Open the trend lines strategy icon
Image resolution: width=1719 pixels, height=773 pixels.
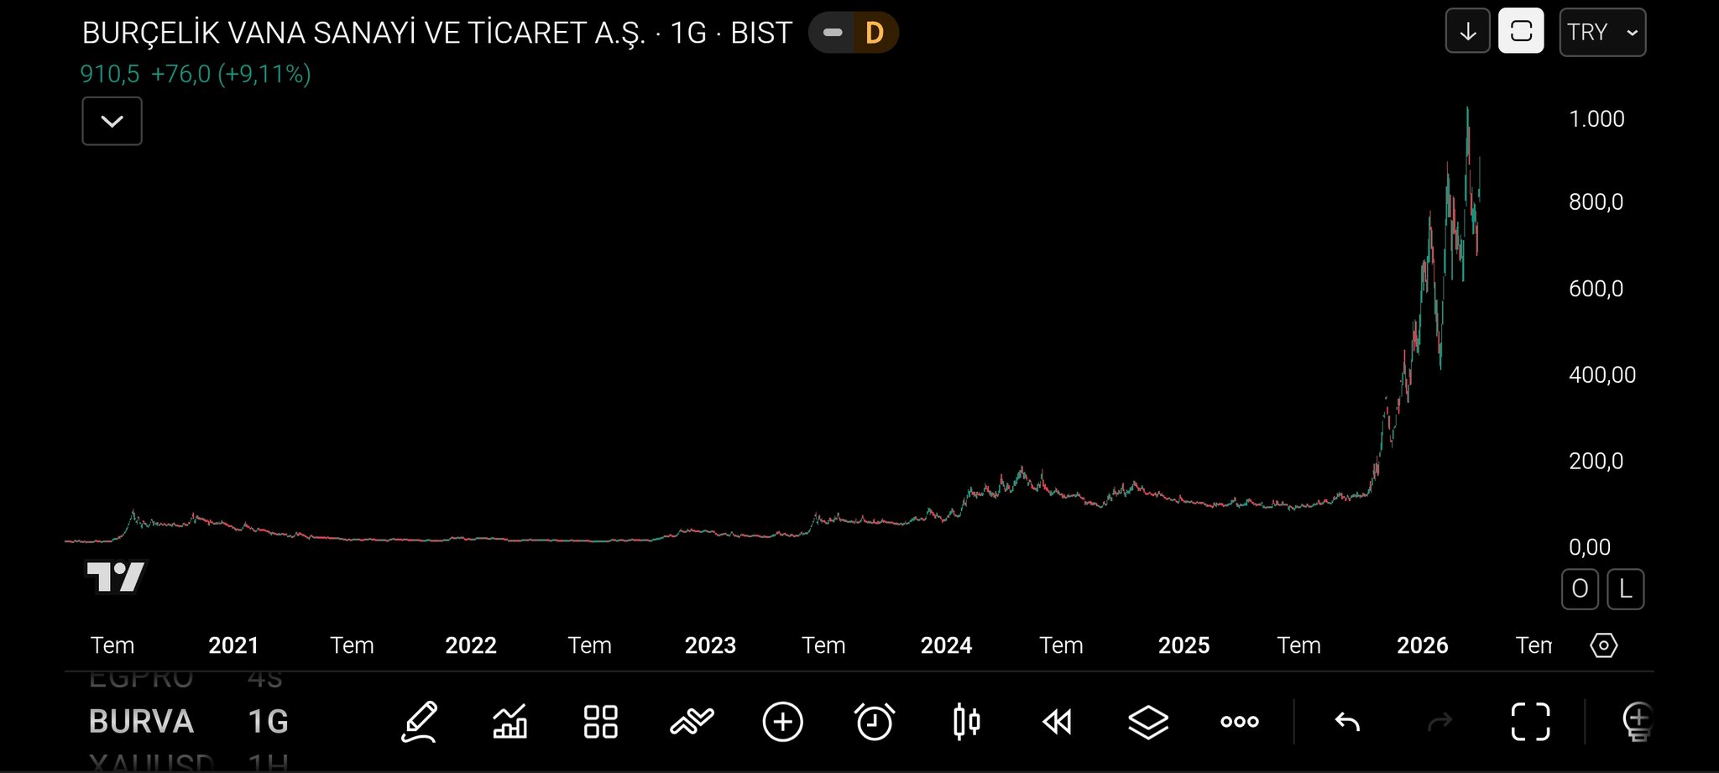692,722
